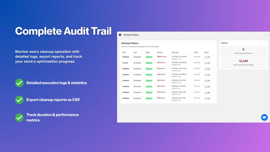The image size is (270, 152).
Task: Click the Cleanup History breadcrumb title
Action: 131,35
